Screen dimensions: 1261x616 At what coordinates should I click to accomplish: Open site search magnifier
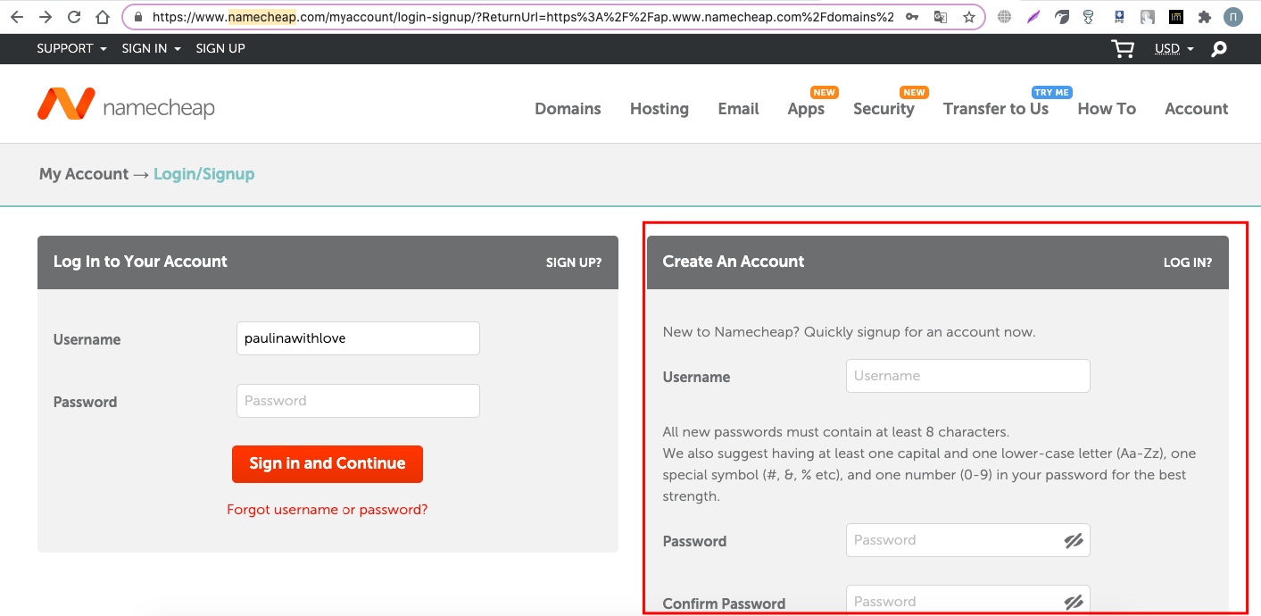pos(1219,49)
